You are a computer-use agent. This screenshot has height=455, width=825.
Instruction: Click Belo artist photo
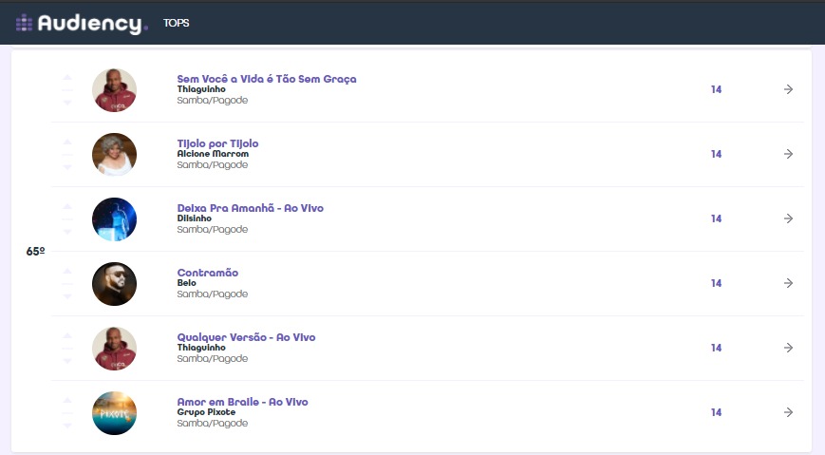click(114, 284)
